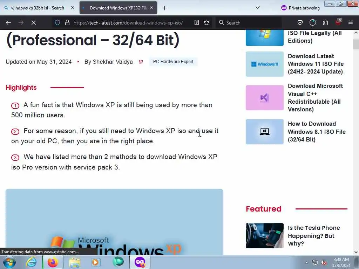Open a new tab with plus button

pos(164,8)
